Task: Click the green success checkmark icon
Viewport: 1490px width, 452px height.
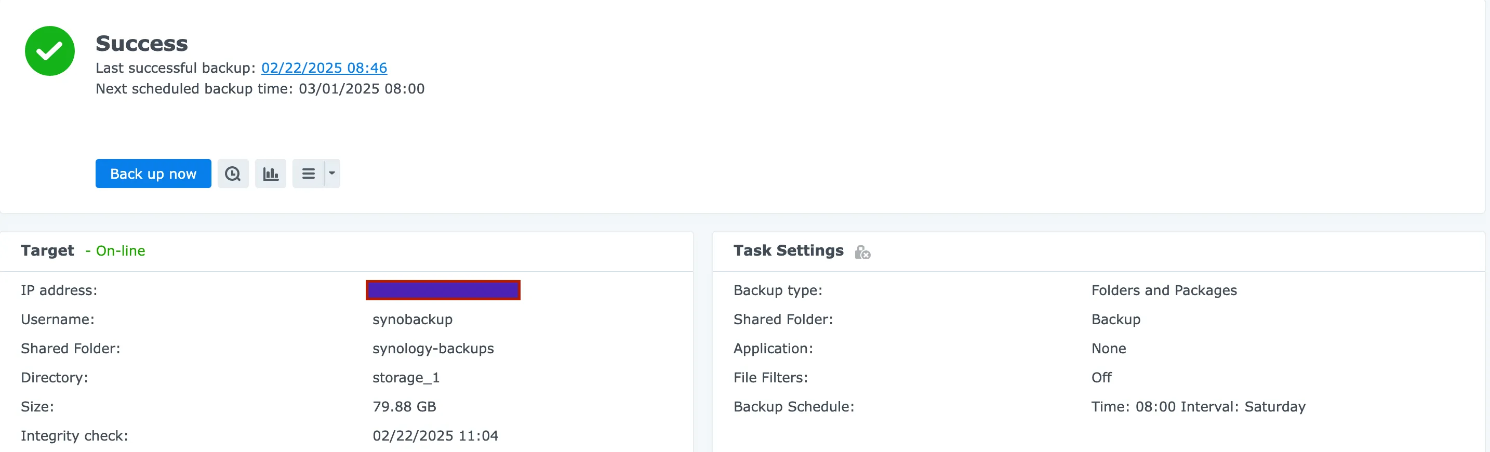Action: point(50,51)
